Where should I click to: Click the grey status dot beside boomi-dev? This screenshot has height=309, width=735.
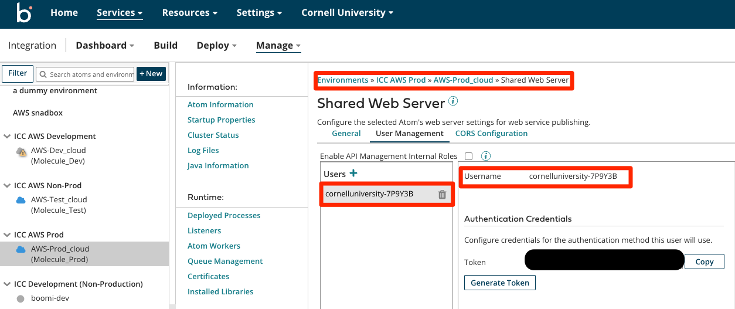21,298
